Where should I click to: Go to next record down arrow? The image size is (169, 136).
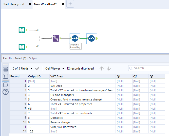pos(109,69)
